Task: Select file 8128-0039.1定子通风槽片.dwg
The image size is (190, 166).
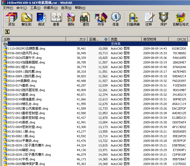Action: point(29,145)
